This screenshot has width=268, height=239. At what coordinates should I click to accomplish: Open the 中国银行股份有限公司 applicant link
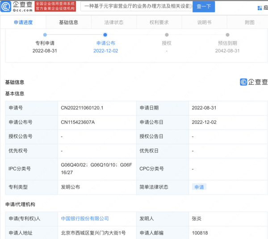coord(85,218)
